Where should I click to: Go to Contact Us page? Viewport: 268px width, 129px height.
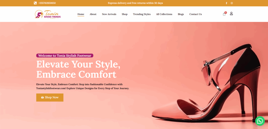(196, 14)
